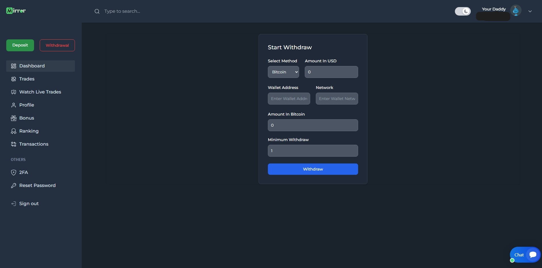Screen dimensions: 542x268
Task: Click the Amount In USD field
Action: (331, 72)
